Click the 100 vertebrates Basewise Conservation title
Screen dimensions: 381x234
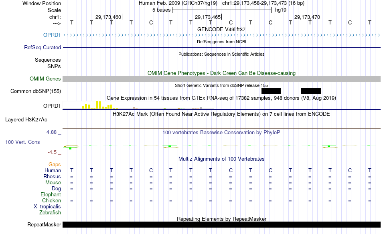click(x=221, y=133)
